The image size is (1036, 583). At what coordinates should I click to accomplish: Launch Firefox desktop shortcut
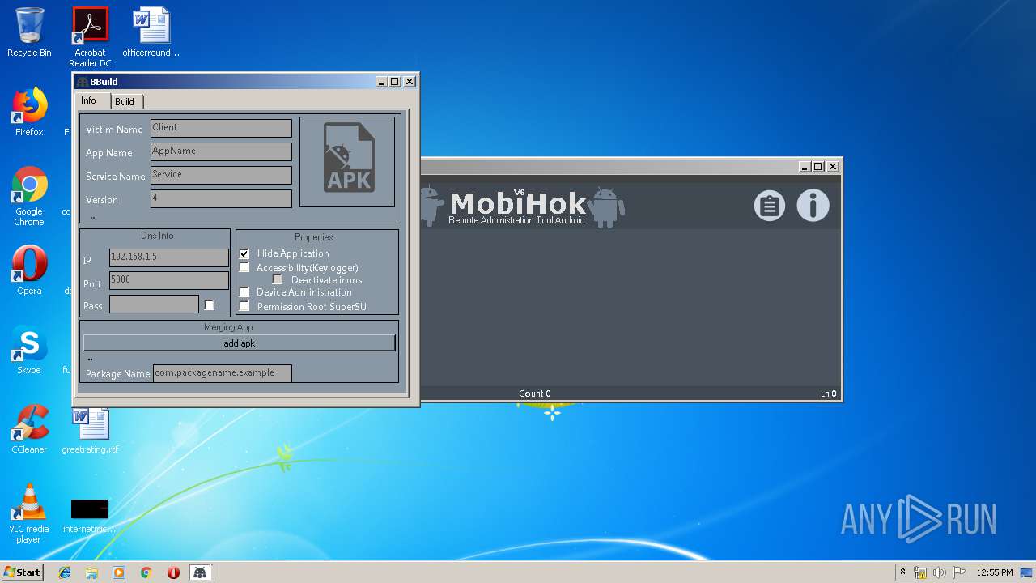click(x=29, y=112)
